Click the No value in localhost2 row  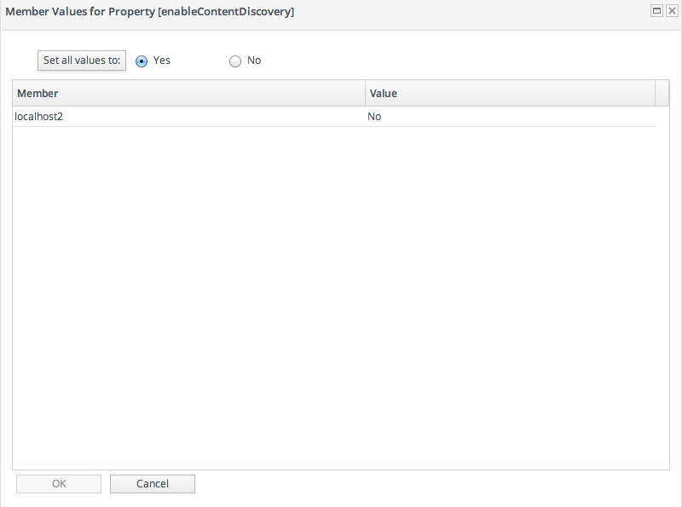[374, 117]
